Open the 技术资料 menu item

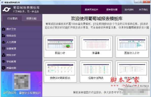[x=129, y=10]
